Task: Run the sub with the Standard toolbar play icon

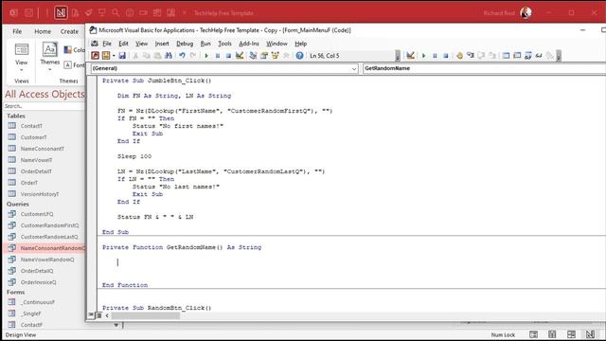Action: point(206,56)
